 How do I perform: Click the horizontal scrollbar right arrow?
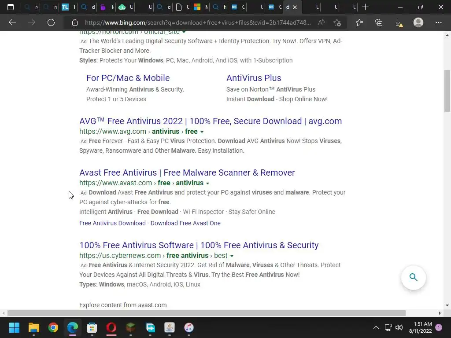[x=440, y=313]
